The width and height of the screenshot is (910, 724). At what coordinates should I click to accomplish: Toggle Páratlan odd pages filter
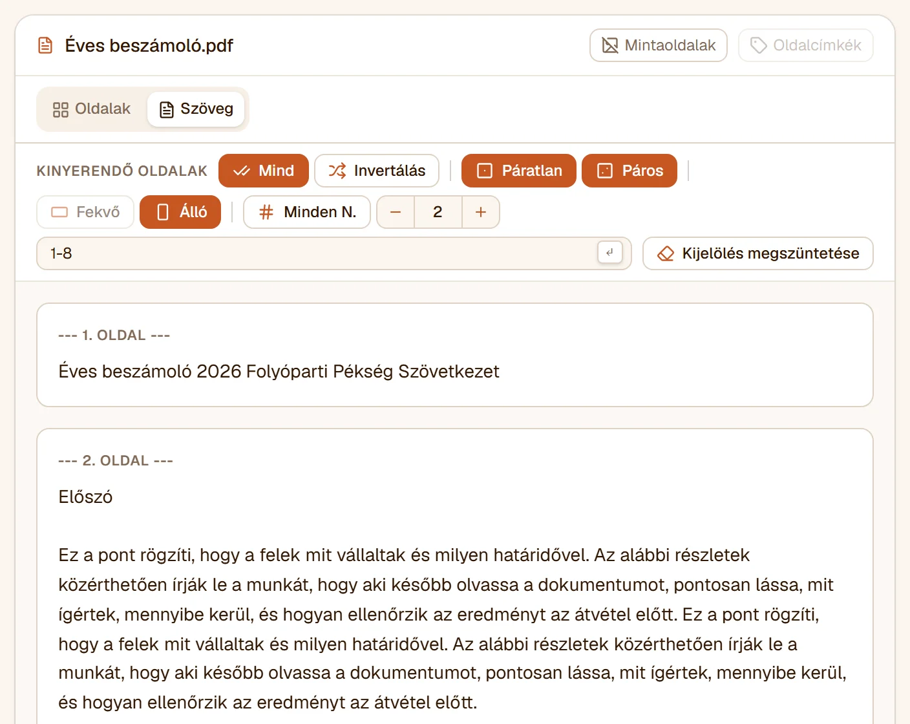click(x=519, y=171)
